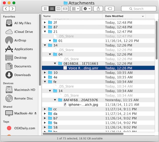
Task: Open Documents in sidebar
Action: tap(19, 66)
